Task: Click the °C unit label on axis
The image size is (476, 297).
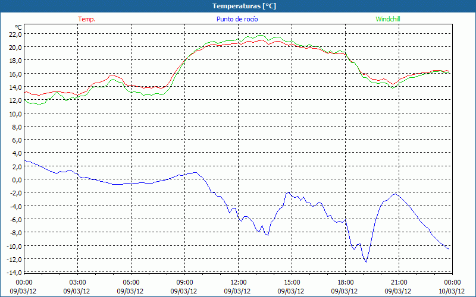Action: (18, 28)
